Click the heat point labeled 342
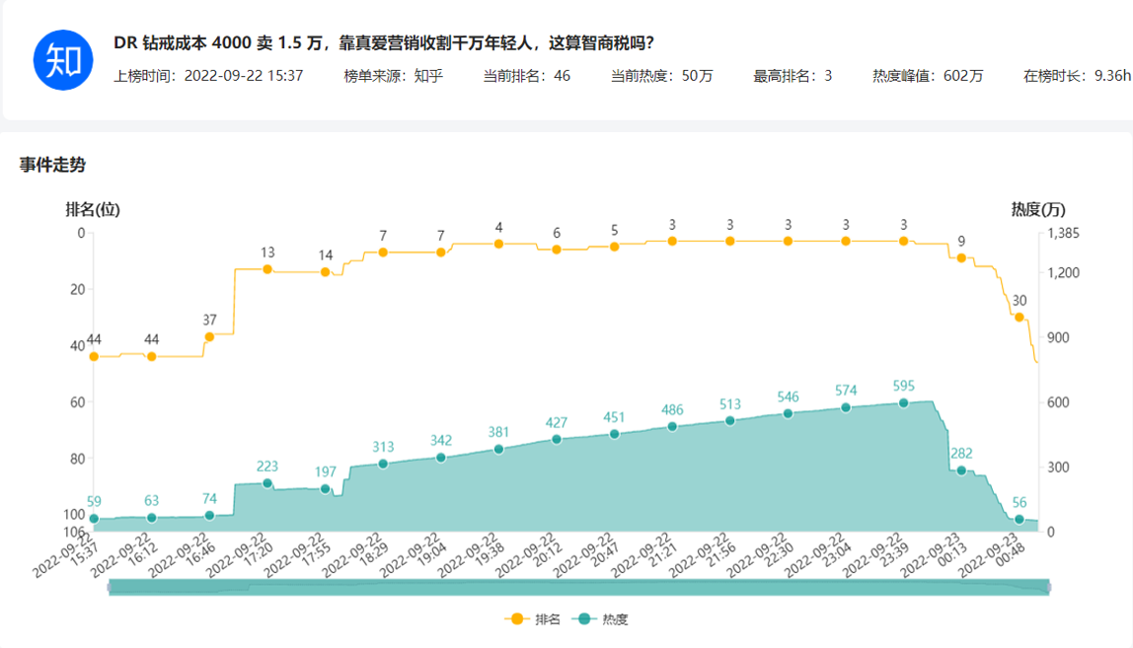1133x648 pixels. point(441,458)
